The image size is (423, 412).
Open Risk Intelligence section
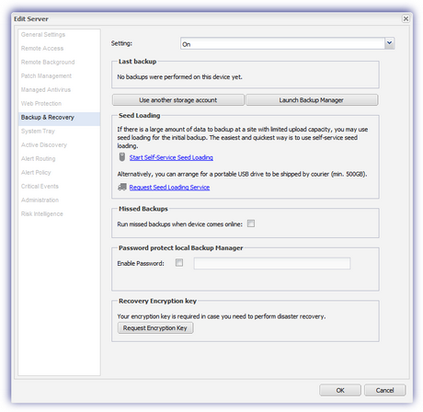42,214
